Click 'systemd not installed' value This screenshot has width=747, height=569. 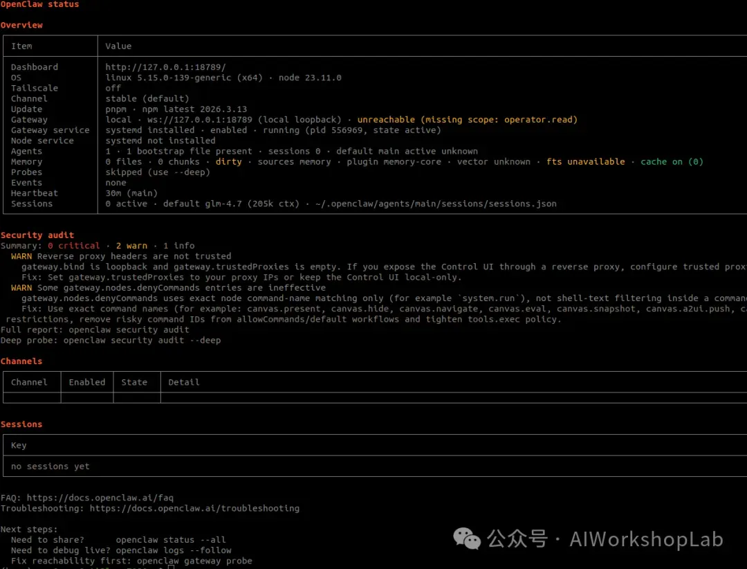[x=160, y=141]
